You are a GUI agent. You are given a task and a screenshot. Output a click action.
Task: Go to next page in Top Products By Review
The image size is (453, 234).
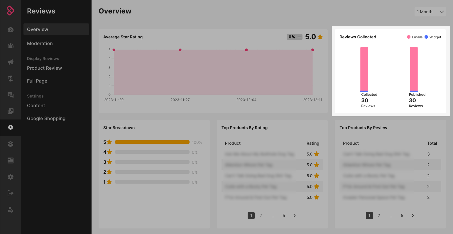[x=413, y=216]
